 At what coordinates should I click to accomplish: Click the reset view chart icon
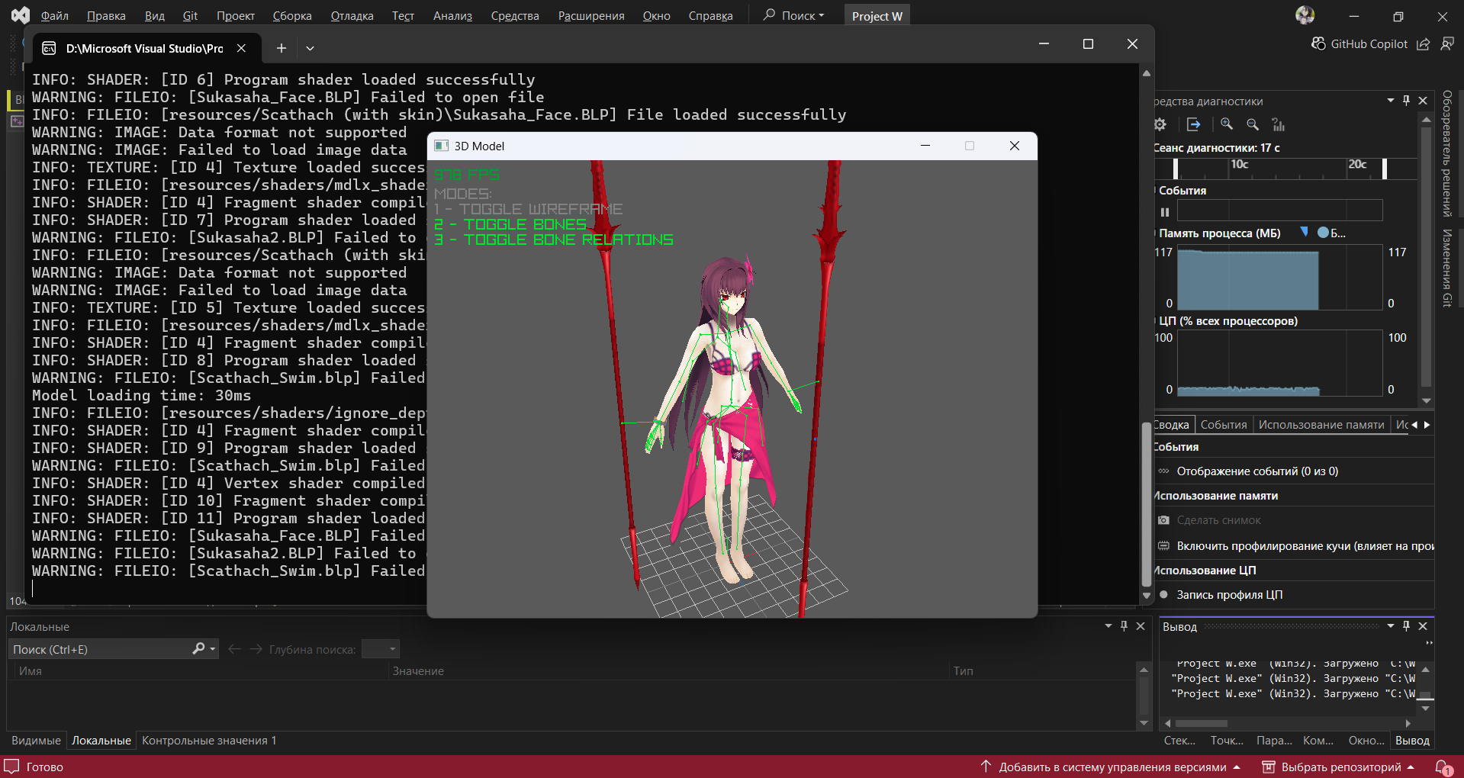(x=1279, y=124)
